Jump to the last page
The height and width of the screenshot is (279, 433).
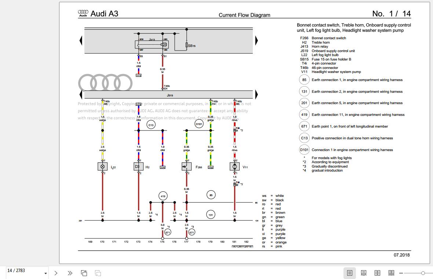pyautogui.click(x=70, y=273)
